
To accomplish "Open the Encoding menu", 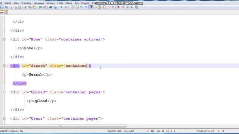I will (26, 3).
